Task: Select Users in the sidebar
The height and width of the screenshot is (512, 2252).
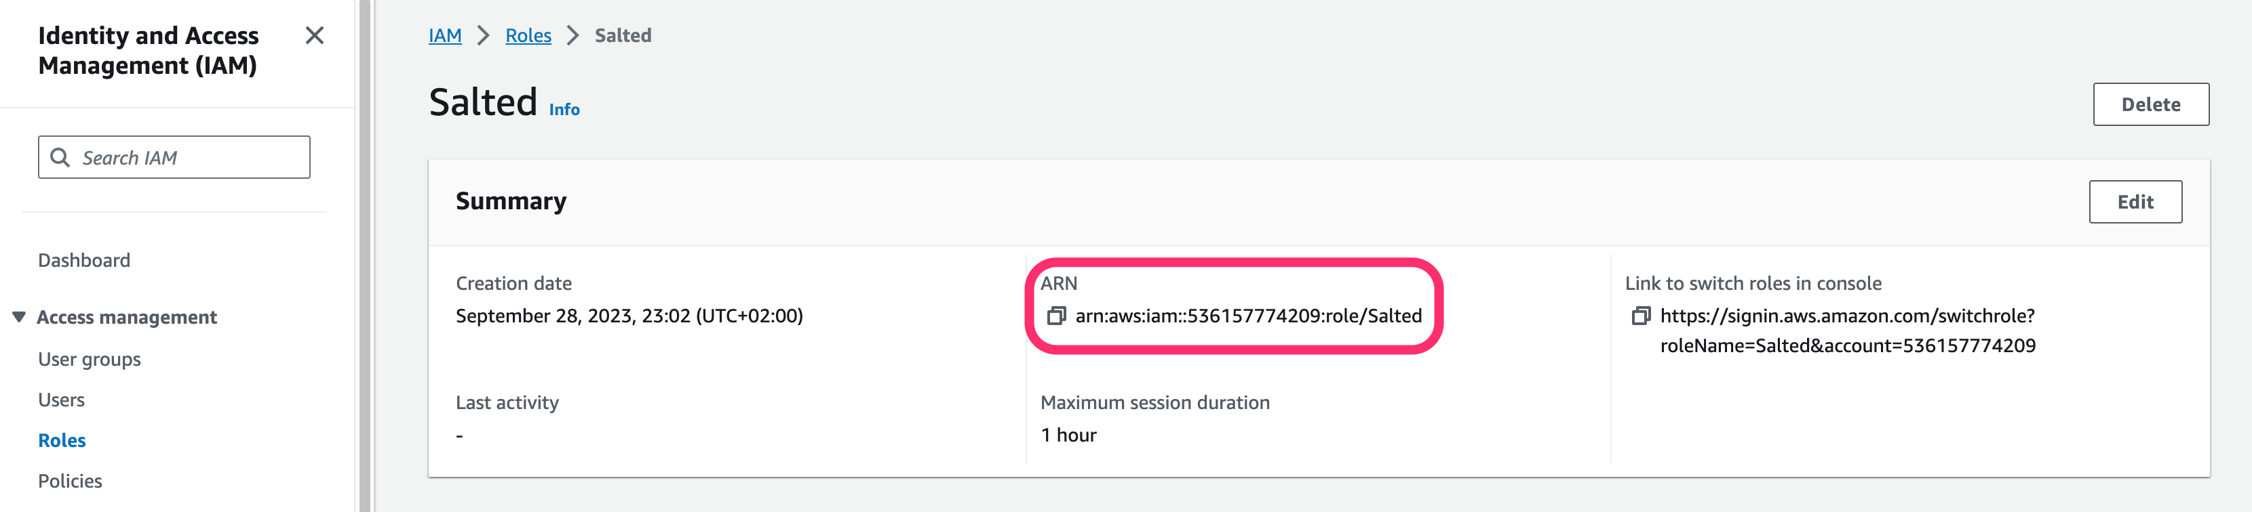Action: click(61, 400)
